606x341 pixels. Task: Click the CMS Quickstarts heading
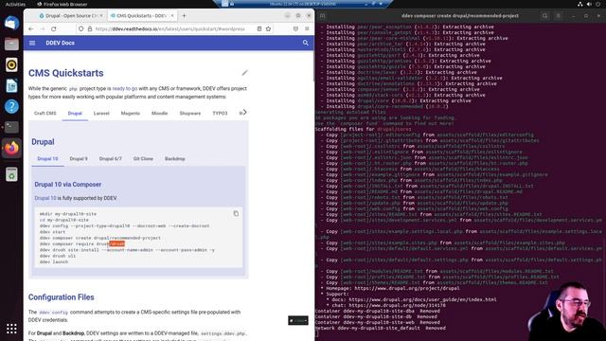point(66,73)
